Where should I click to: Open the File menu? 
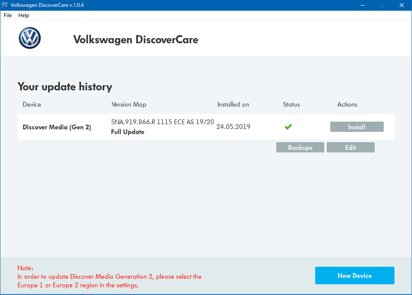8,15
